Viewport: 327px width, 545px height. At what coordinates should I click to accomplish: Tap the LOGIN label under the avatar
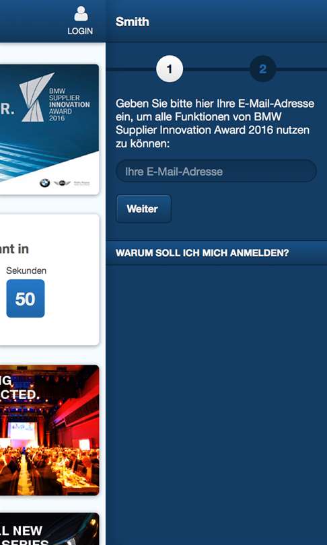(80, 31)
